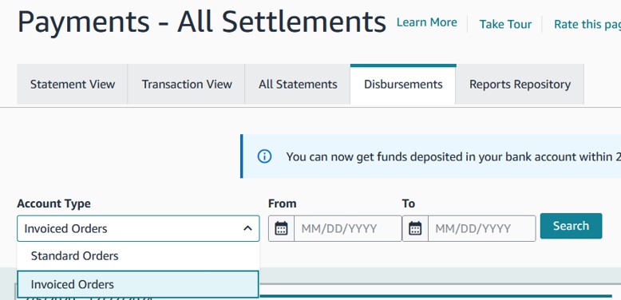Click the blue info circle icon
Viewport: 621px width, 300px height.
[x=264, y=156]
